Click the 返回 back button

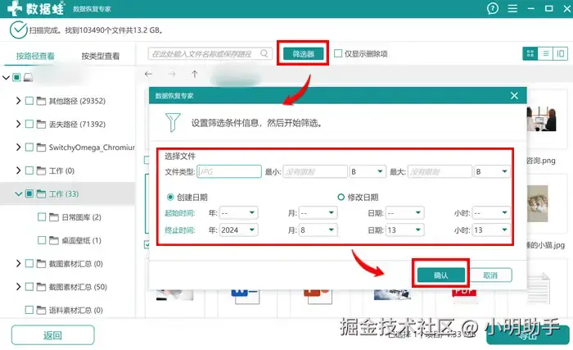[52, 335]
